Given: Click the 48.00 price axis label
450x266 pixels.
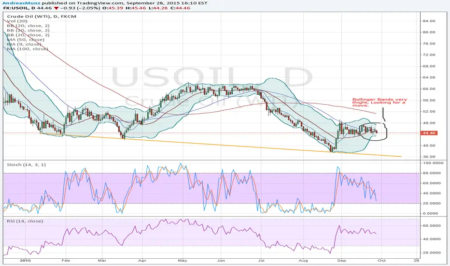Looking at the screenshot, I should point(429,123).
